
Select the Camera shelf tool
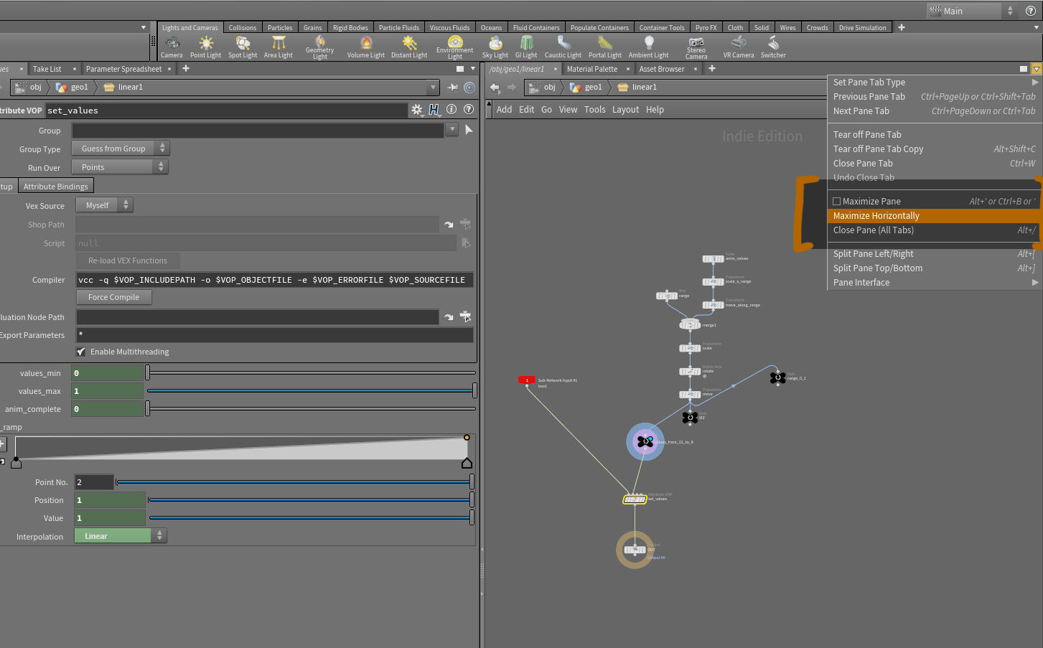(x=172, y=47)
